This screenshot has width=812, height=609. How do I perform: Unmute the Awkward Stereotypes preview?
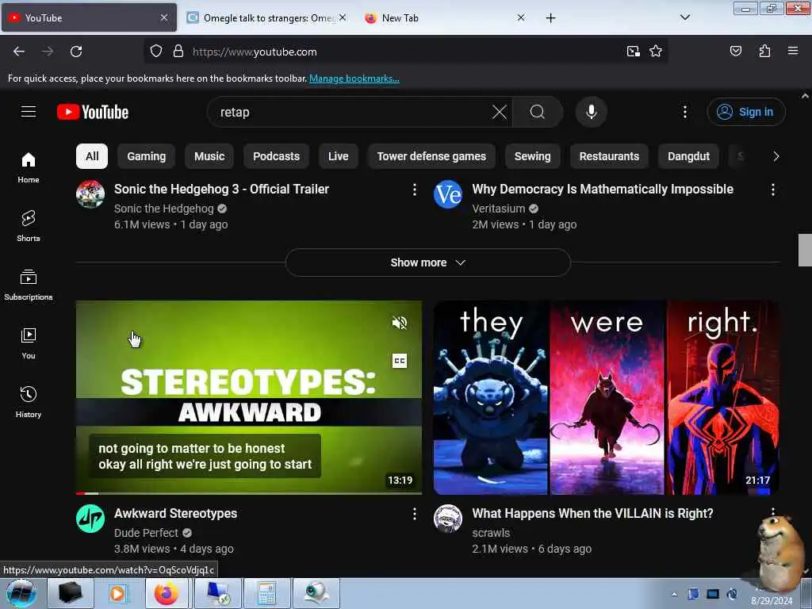pyautogui.click(x=400, y=324)
